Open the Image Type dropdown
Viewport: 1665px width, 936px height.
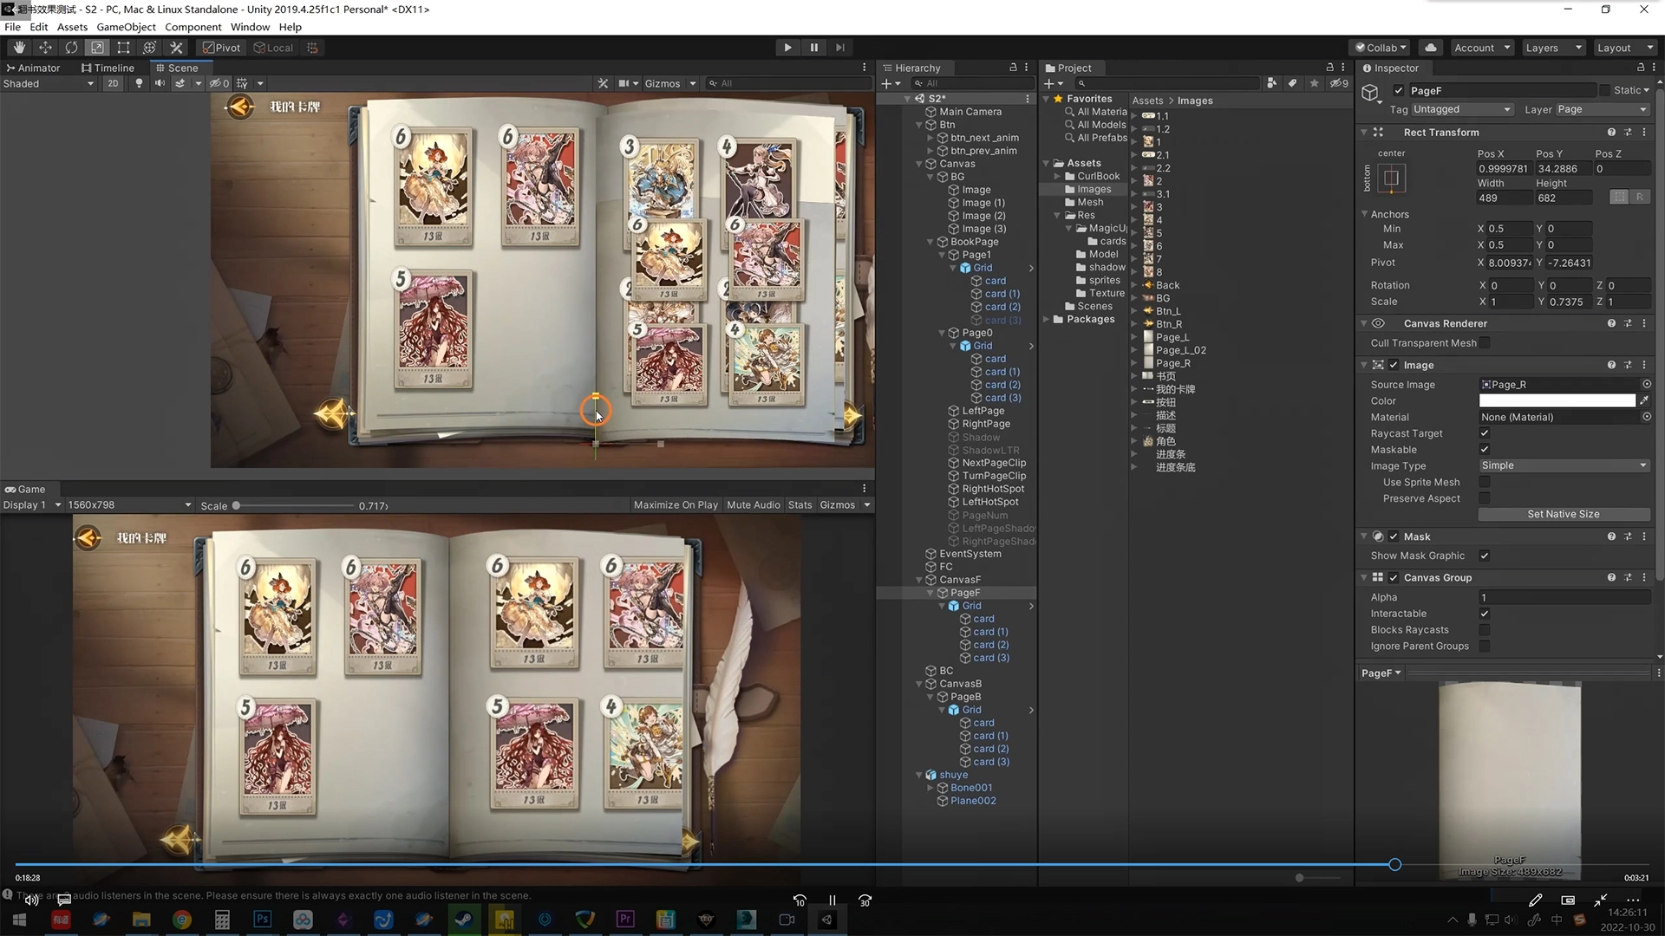click(x=1564, y=465)
